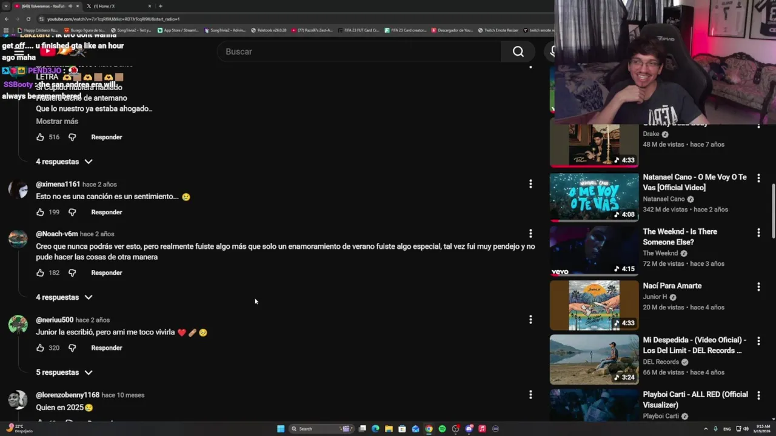Click the browser address bar URL
This screenshot has height=436, width=776.
coord(113,19)
